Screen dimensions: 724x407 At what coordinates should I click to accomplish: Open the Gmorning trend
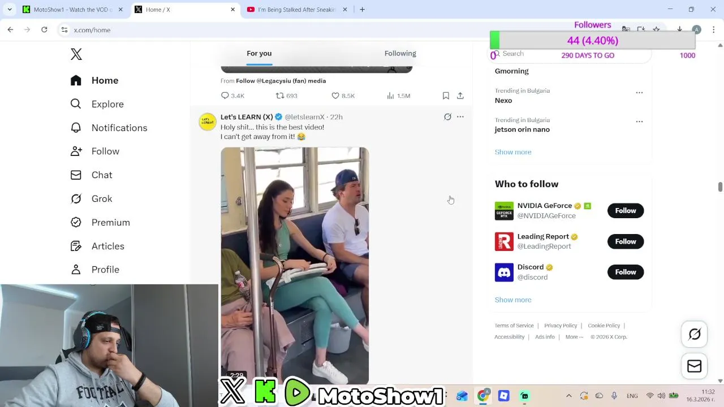pyautogui.click(x=512, y=71)
